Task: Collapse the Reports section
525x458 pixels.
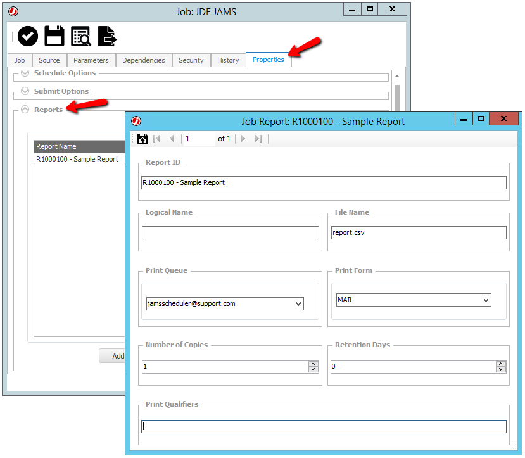Action: tap(25, 110)
